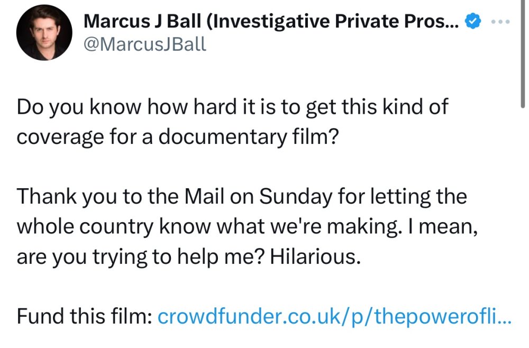Open the @MarcusJBall handle link

[144, 44]
